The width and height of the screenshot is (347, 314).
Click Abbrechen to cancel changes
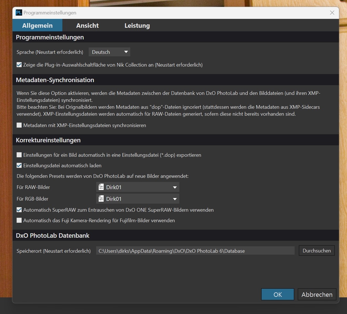tap(317, 294)
